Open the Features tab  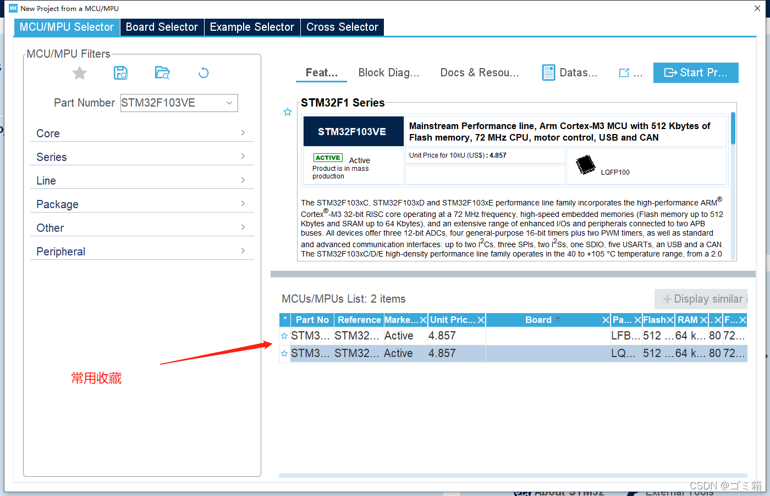pos(322,73)
